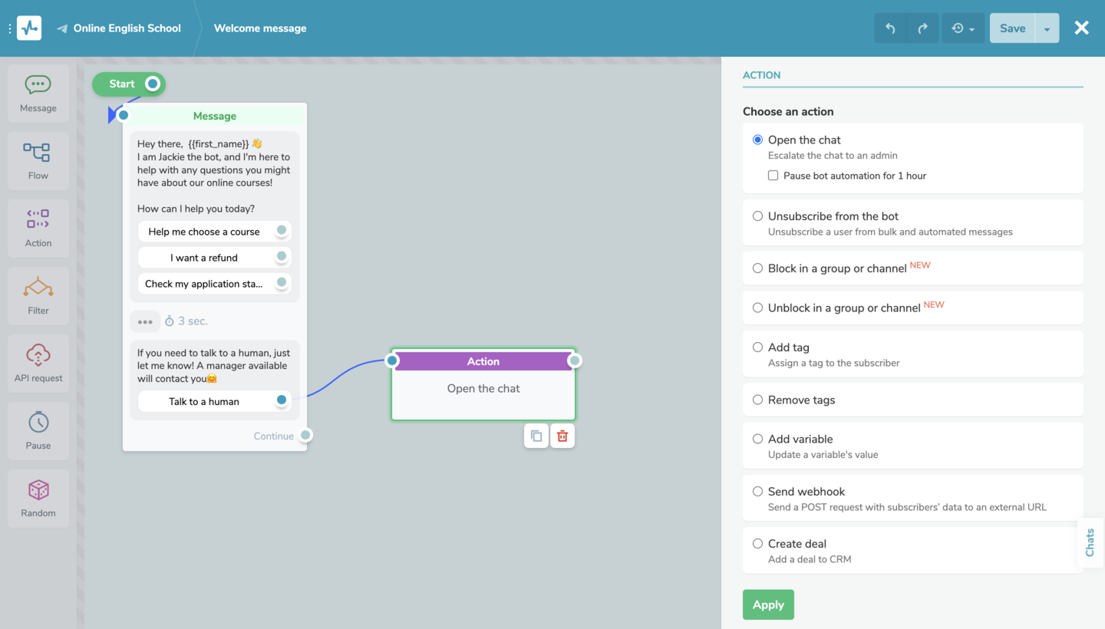Select the Action block icon in the sidebar
The width and height of the screenshot is (1105, 629).
38,228
